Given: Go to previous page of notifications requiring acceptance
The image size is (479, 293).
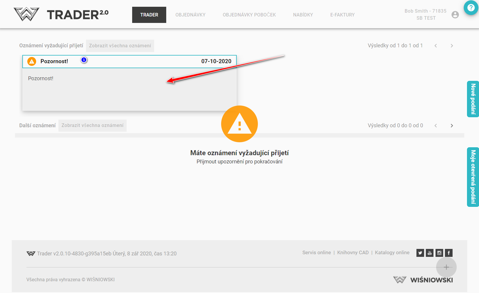Looking at the screenshot, I should 436,46.
